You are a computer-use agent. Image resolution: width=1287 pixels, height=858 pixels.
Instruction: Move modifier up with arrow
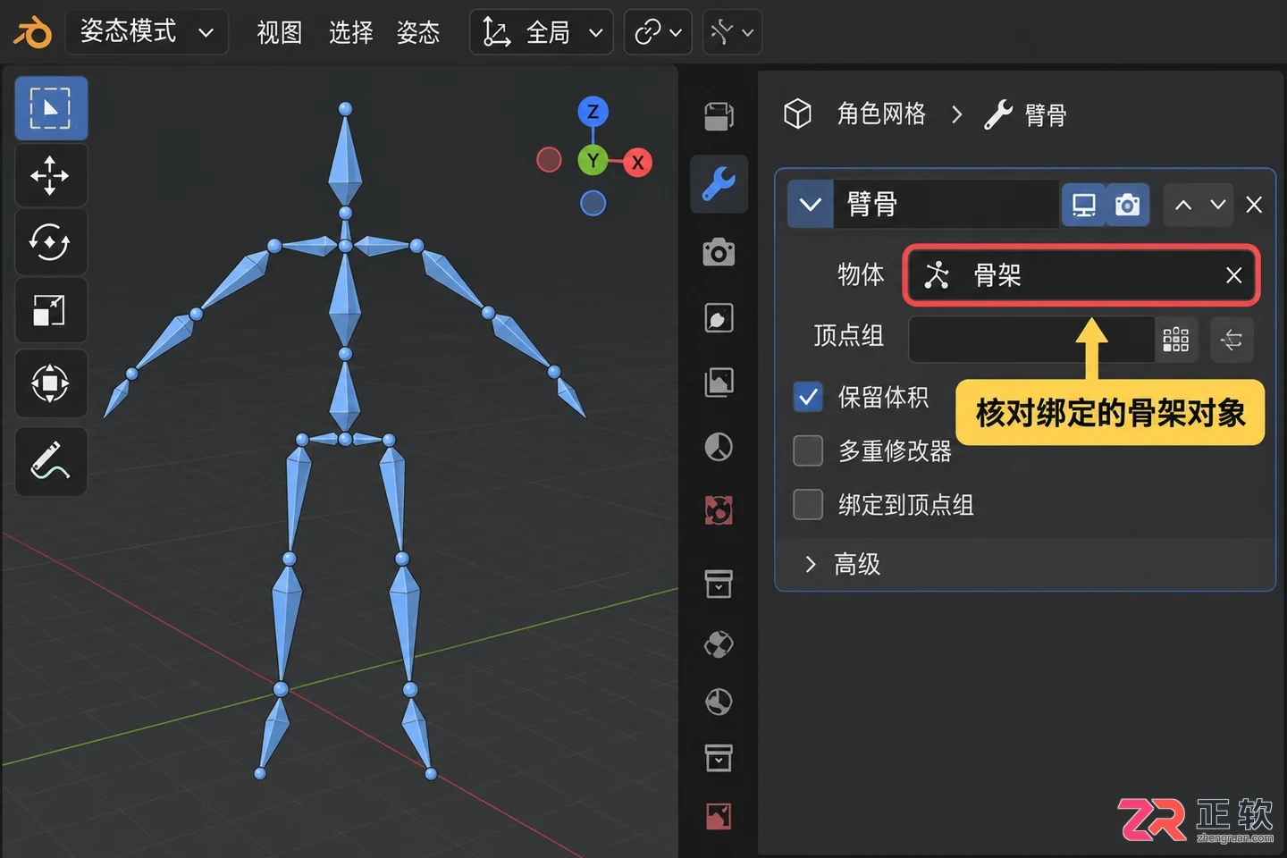(1183, 205)
